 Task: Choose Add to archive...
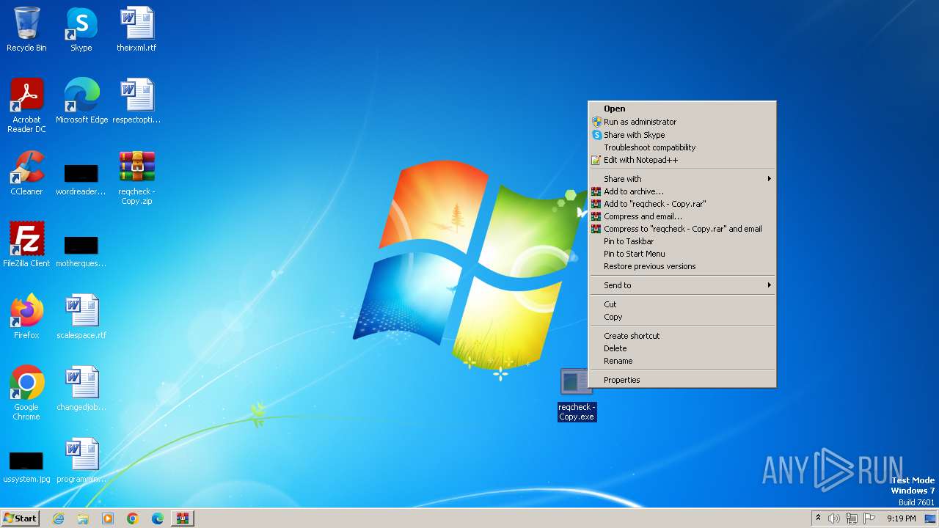pyautogui.click(x=682, y=191)
